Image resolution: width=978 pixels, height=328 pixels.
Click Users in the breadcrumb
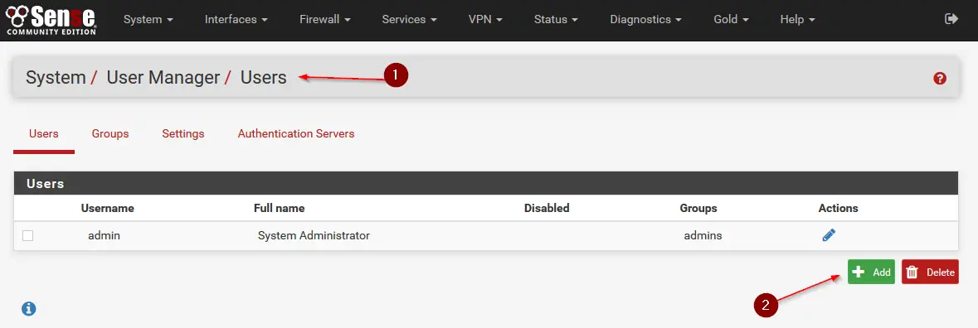[x=263, y=78]
